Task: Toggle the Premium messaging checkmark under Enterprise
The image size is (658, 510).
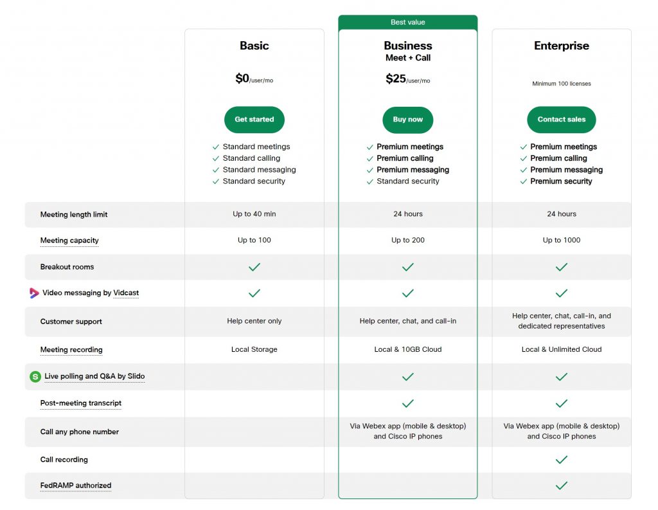Action: [523, 170]
